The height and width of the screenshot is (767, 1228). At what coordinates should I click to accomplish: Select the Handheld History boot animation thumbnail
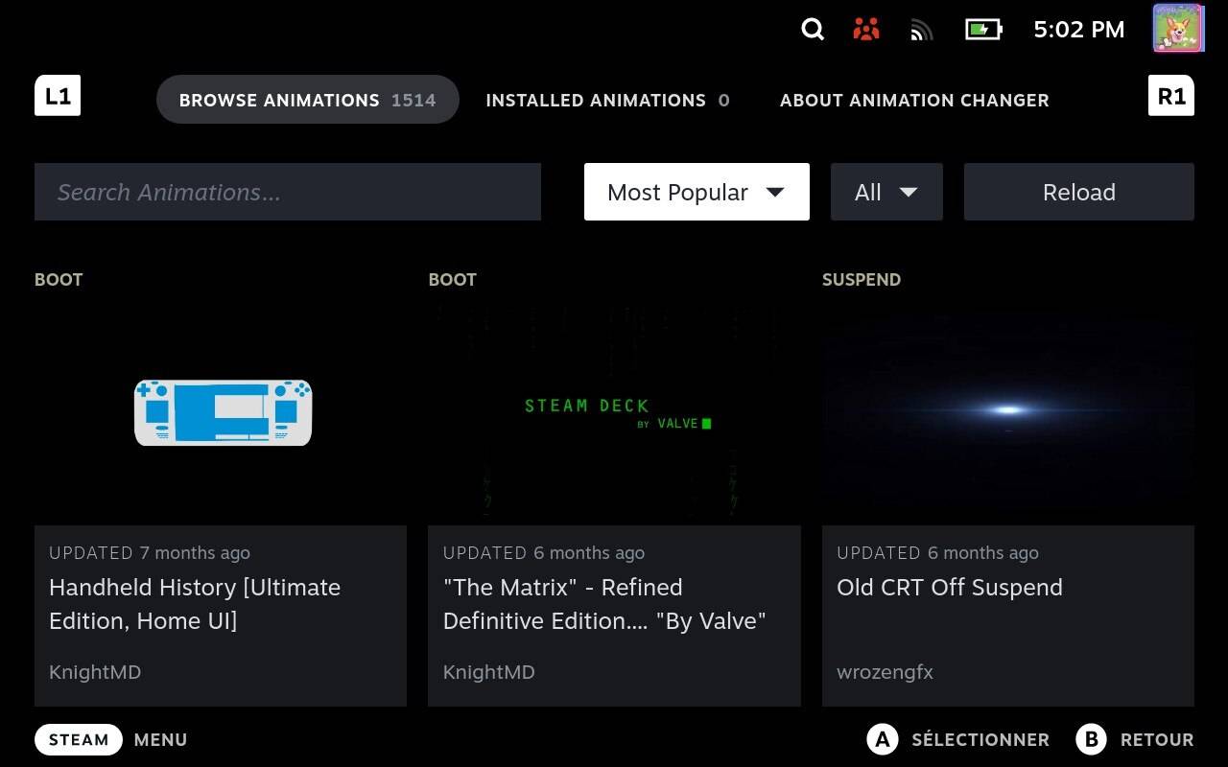[x=221, y=412]
